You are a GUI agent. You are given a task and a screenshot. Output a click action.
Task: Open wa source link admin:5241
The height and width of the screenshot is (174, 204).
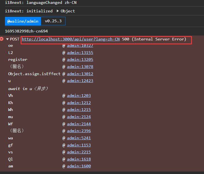tap(79, 138)
